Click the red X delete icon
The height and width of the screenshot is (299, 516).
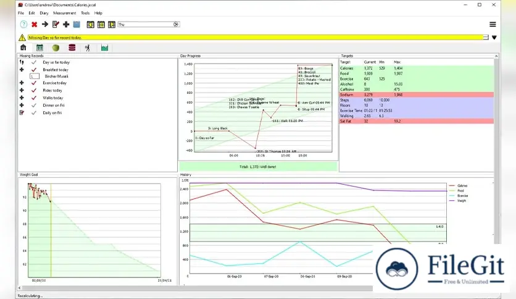34,24
